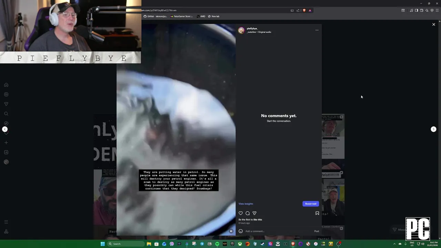Click Post comment button
The height and width of the screenshot is (248, 441).
(x=317, y=231)
